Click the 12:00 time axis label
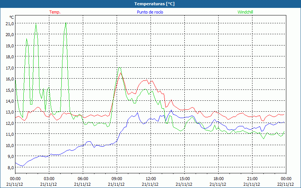Image resolution: width=301 pixels, height=188 pixels. point(151,179)
